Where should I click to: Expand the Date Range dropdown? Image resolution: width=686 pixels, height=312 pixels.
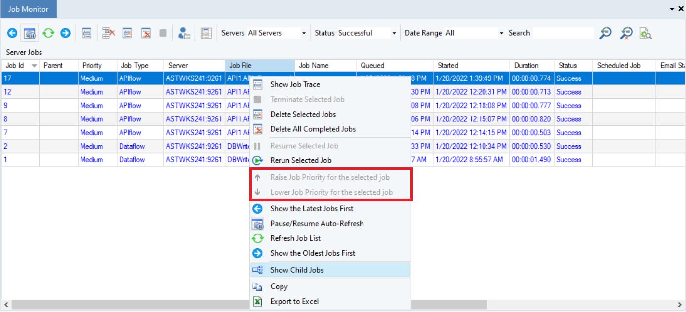502,33
